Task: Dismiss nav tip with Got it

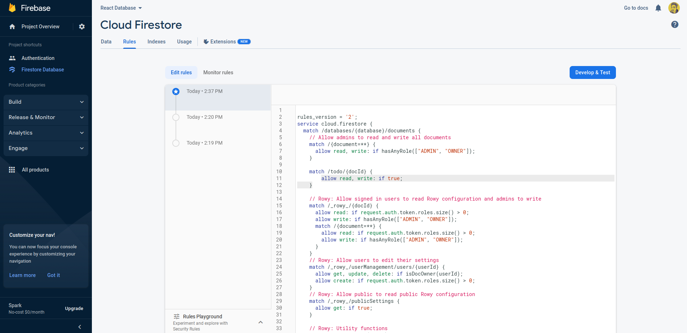Action: coord(53,275)
